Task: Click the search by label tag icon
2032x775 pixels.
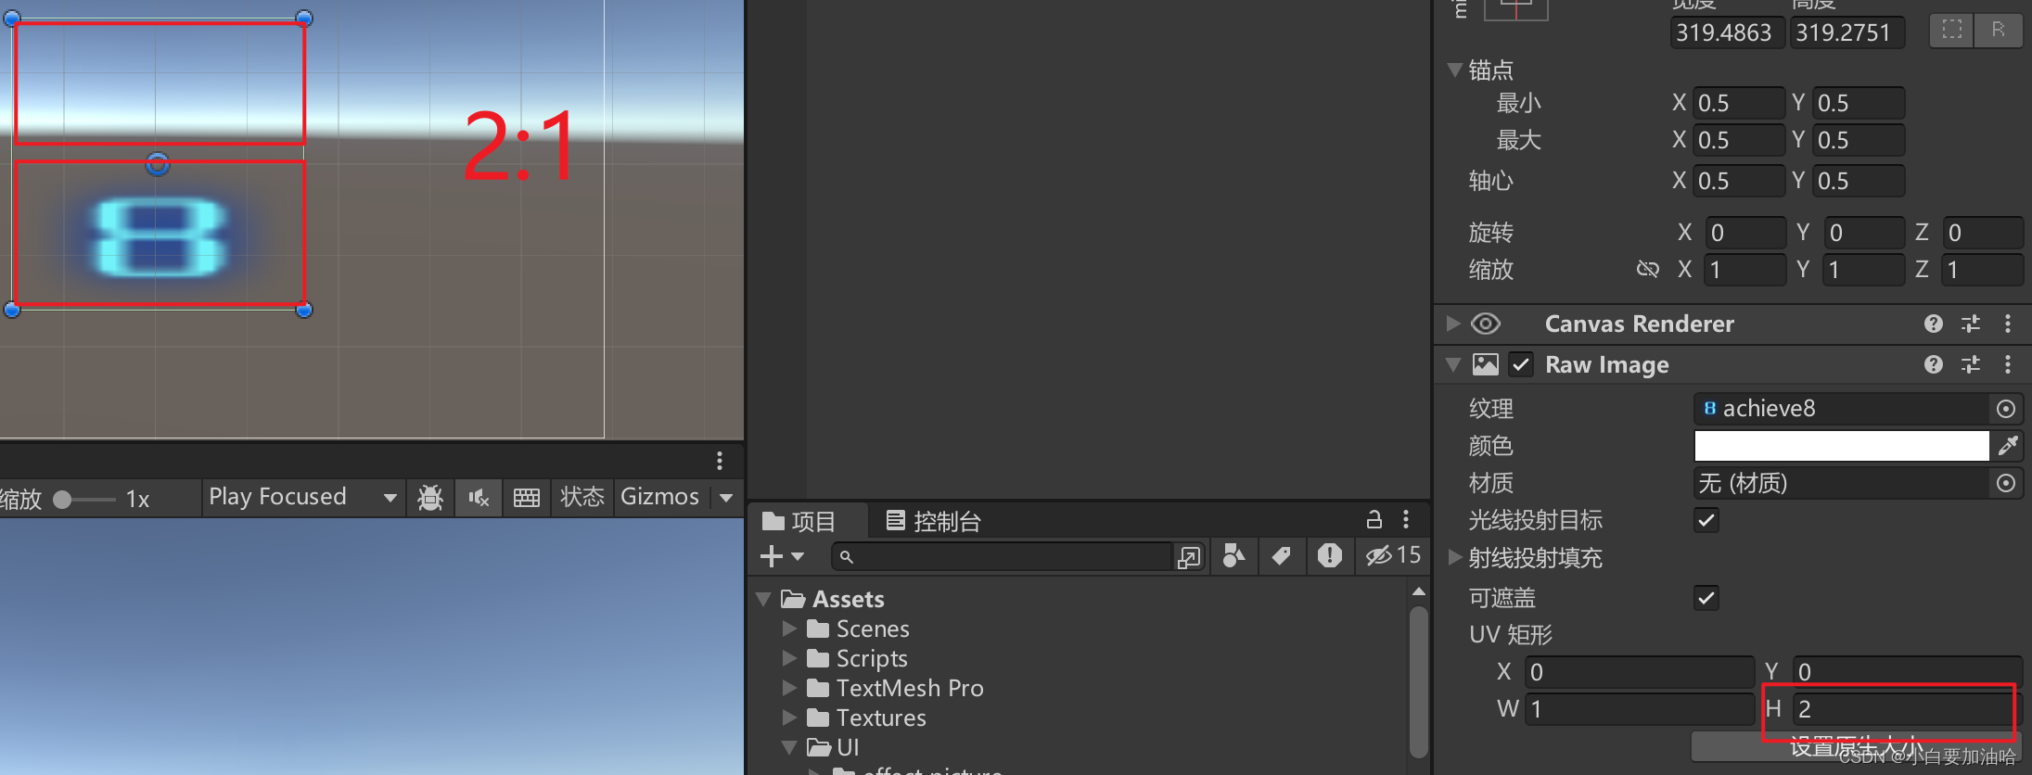Action: pyautogui.click(x=1282, y=555)
